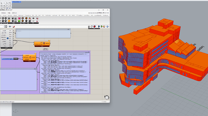Open the named views dropdown arrow
The width and height of the screenshot is (208, 116).
tap(12, 26)
